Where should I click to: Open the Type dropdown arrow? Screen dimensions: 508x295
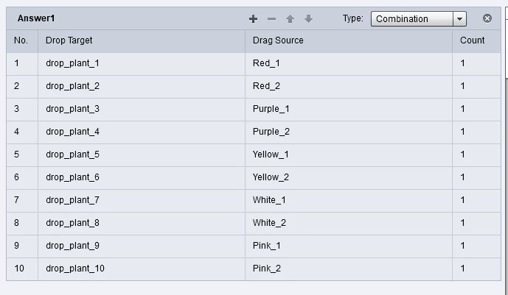click(460, 19)
